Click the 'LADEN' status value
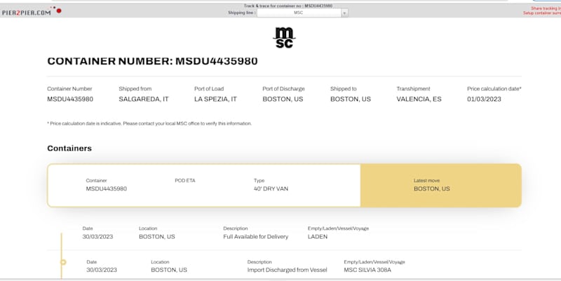 318,237
